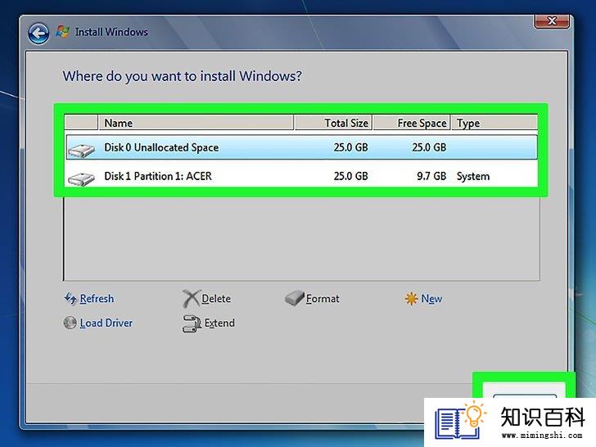Image resolution: width=596 pixels, height=447 pixels.
Task: Select Disk 0 Unallocated Space row
Action: click(x=302, y=147)
